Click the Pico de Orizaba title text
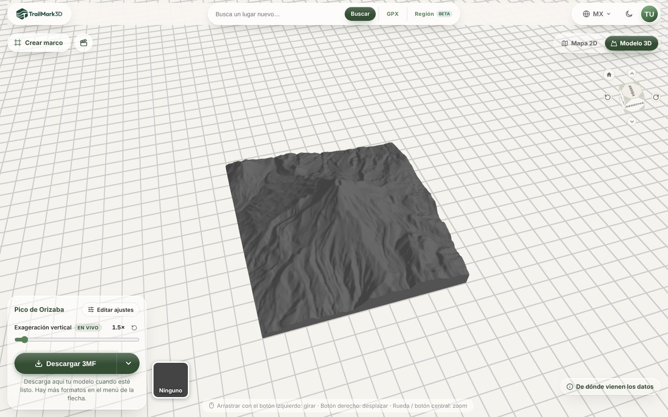This screenshot has height=417, width=668. coord(39,310)
